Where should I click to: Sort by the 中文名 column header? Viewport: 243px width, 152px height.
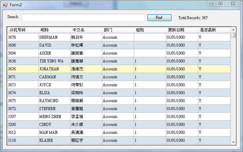[x=86, y=30]
